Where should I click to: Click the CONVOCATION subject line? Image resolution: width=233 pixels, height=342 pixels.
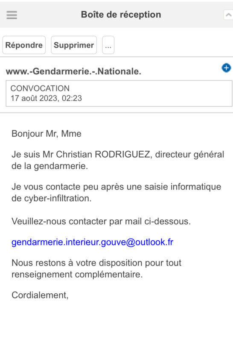tap(40, 88)
